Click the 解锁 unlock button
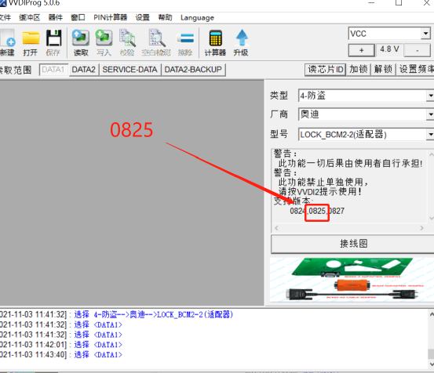 click(x=383, y=70)
